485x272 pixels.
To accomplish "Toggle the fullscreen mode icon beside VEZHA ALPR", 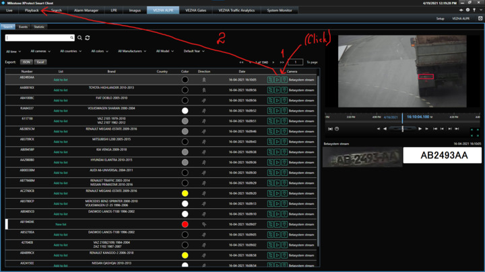I will click(480, 19).
